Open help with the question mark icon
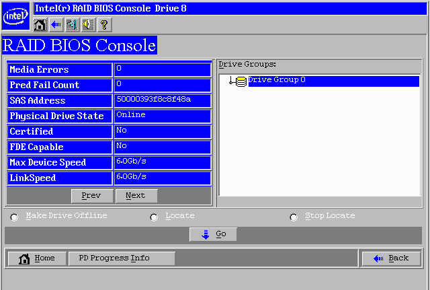 point(105,25)
